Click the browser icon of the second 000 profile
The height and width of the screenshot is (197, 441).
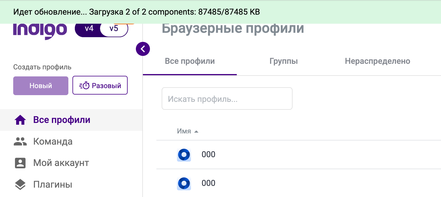tap(184, 183)
